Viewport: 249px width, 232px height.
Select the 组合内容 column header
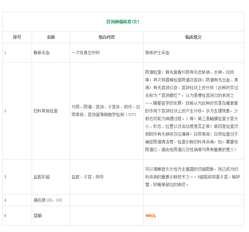coord(107,37)
